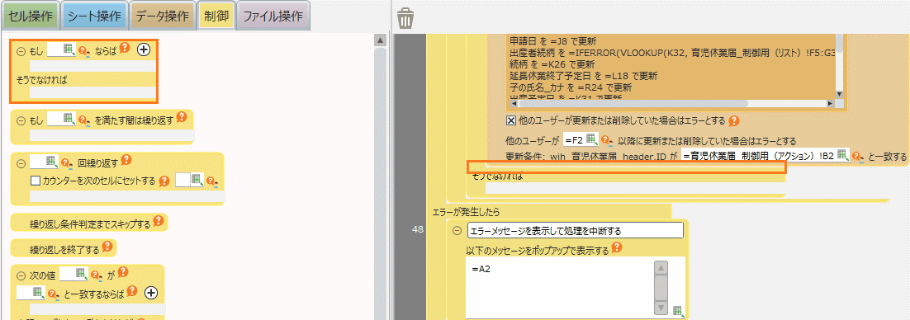Viewport: 910px width, 320px height.
Task: Select the 繰り返し条件判定までスキップする block
Action: (x=89, y=224)
